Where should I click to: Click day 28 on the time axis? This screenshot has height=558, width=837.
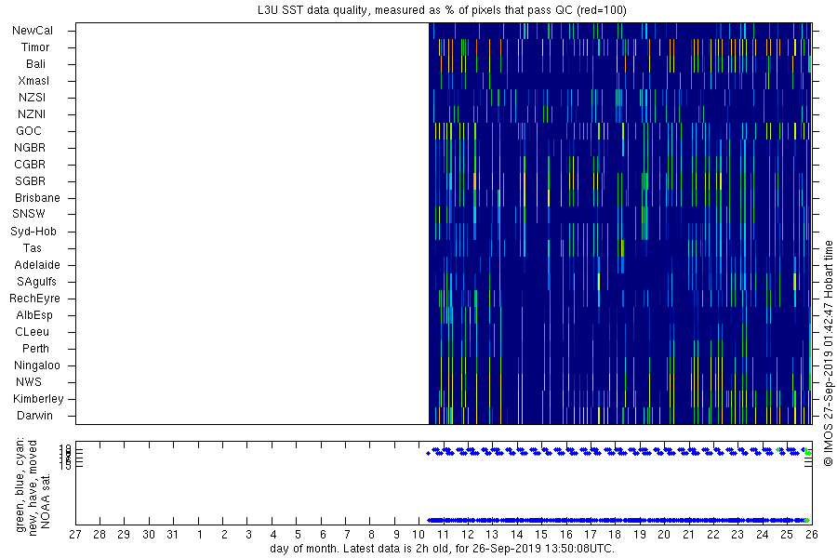(100, 535)
